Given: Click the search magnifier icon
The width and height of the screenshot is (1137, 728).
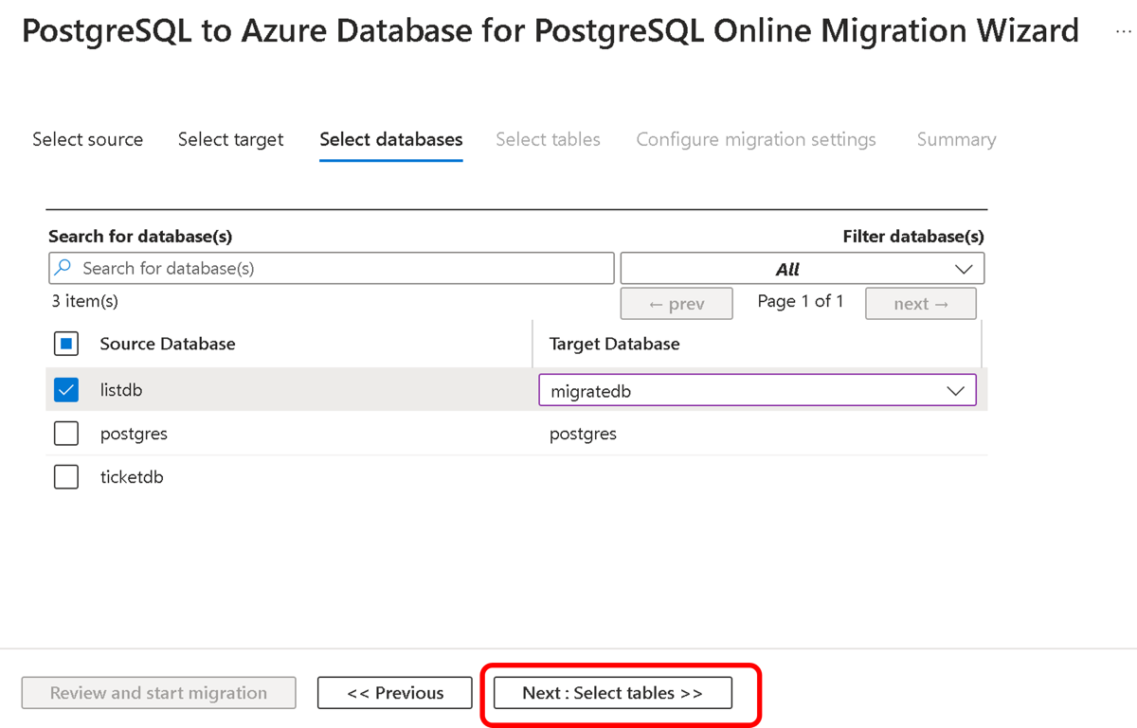Looking at the screenshot, I should [x=63, y=269].
